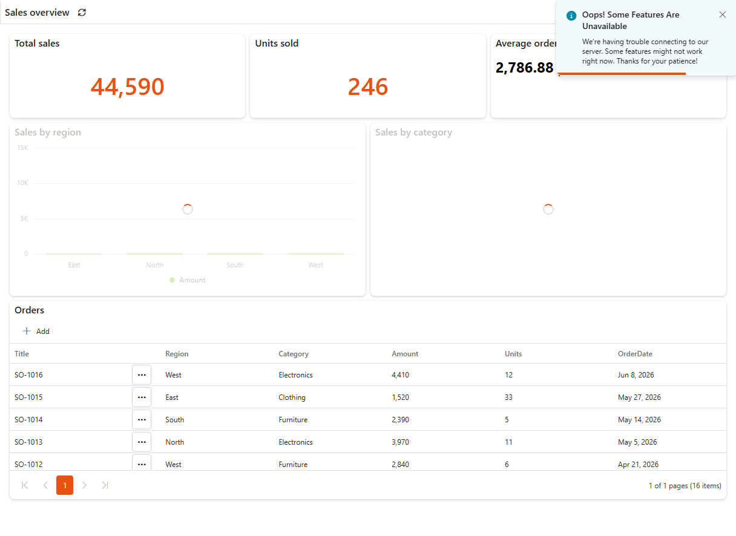Toggle the Amount legend in region chart
This screenshot has width=736, height=536.
[188, 280]
